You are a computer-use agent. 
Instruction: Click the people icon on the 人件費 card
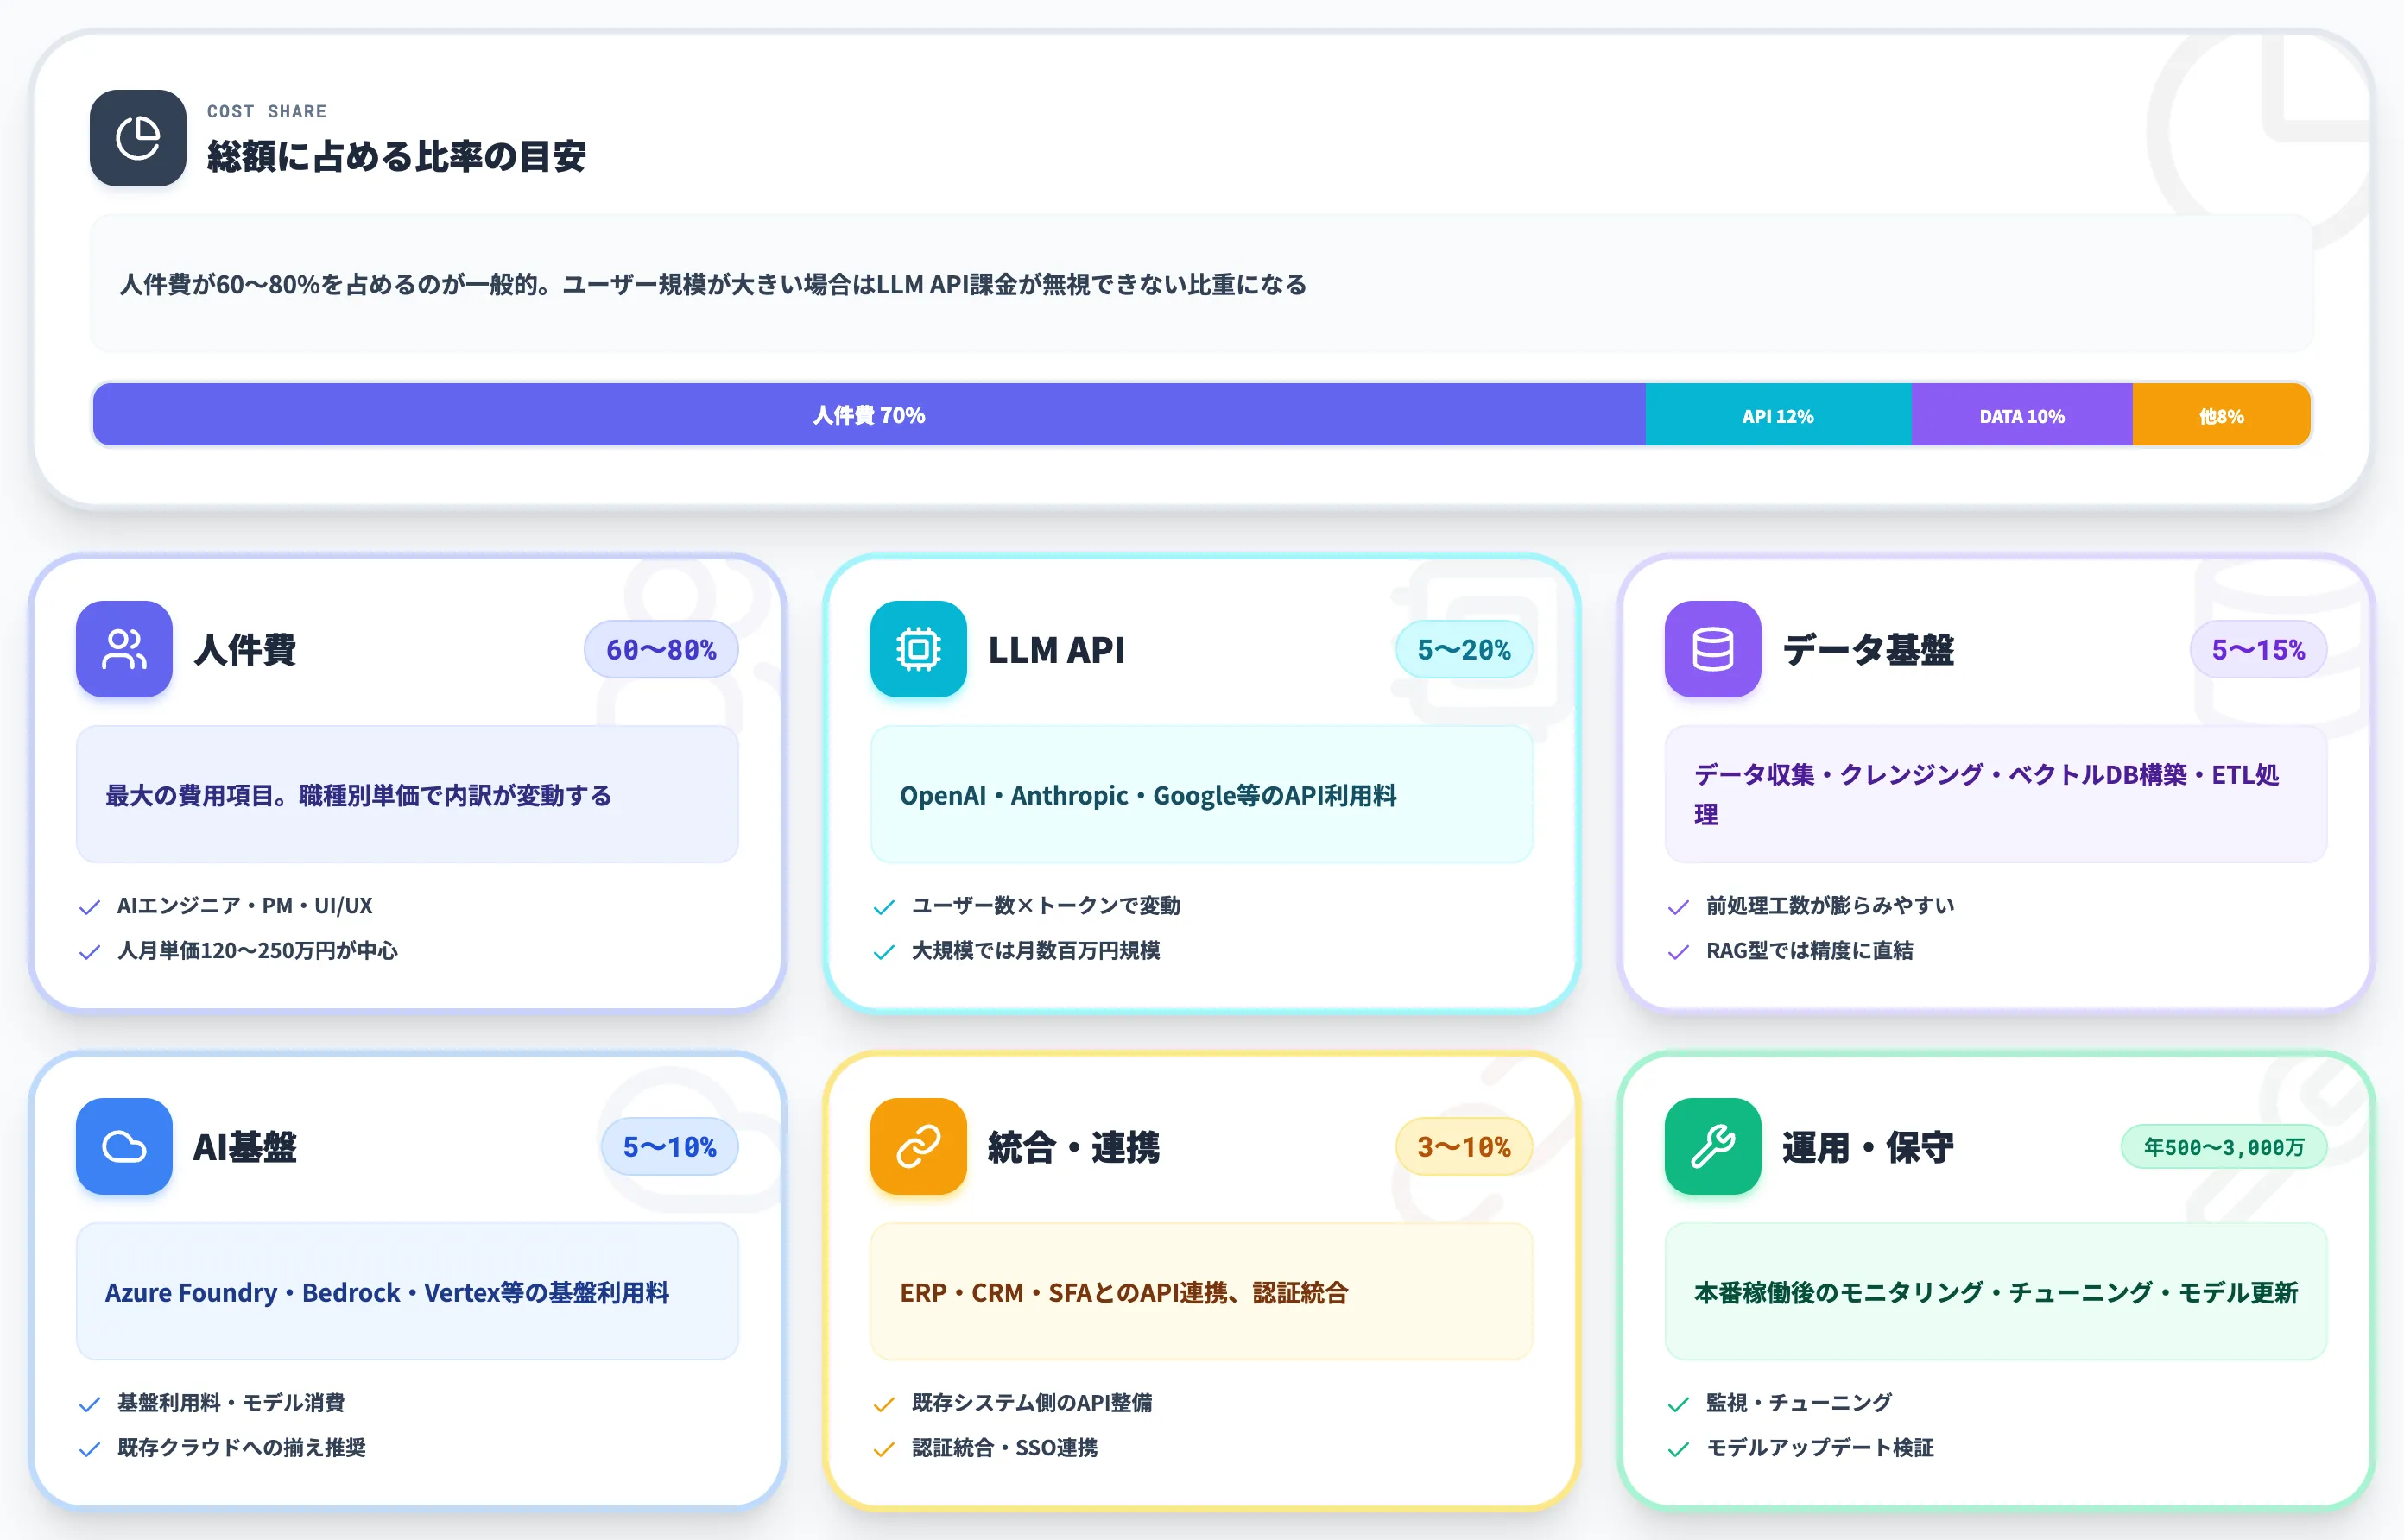[x=124, y=649]
